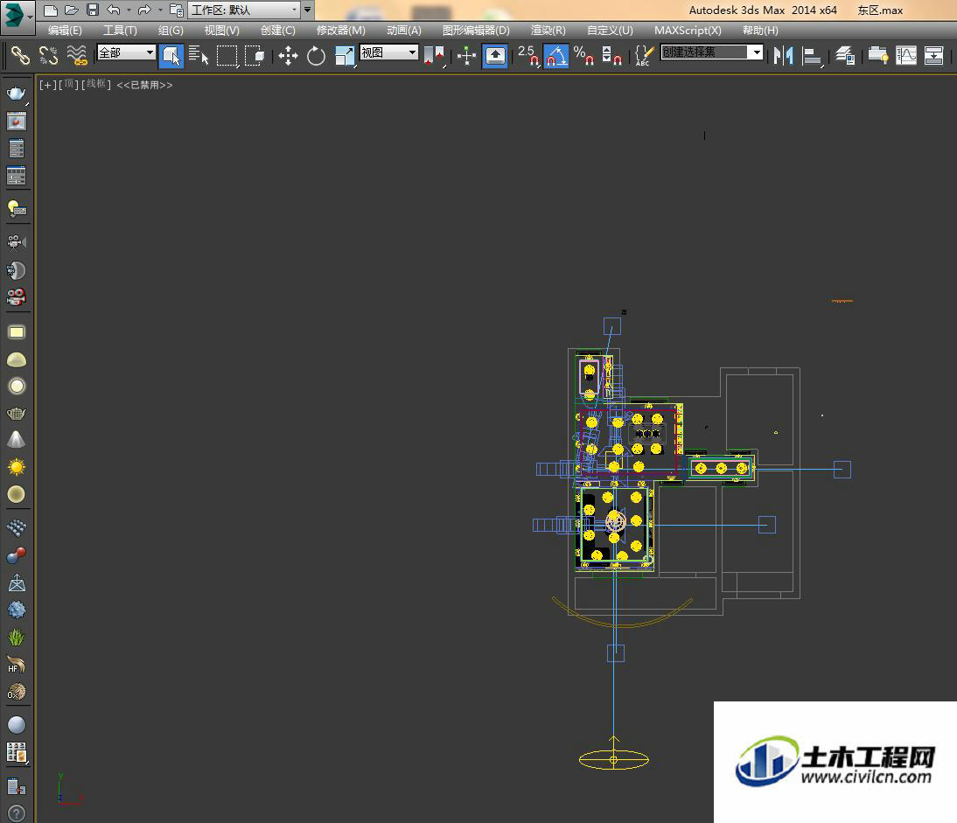Screen dimensions: 957x823
Task: Toggle the Percent Snap button
Action: pyautogui.click(x=584, y=55)
